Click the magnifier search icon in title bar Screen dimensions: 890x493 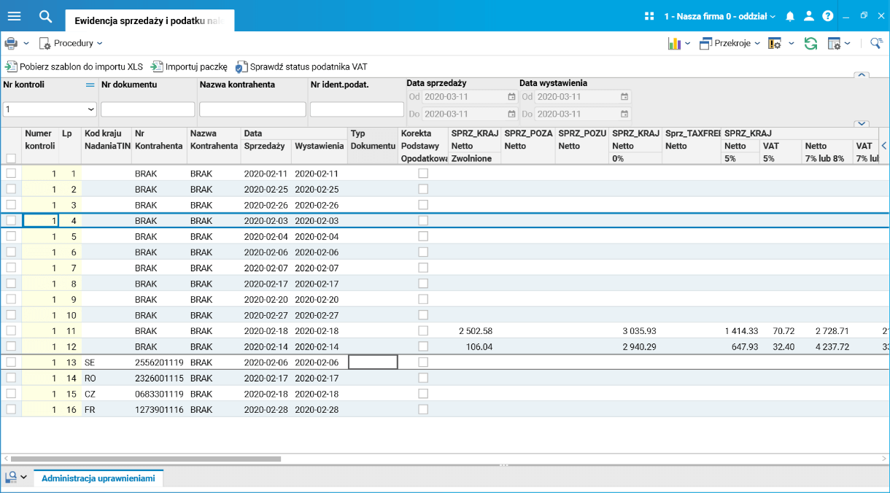click(46, 16)
